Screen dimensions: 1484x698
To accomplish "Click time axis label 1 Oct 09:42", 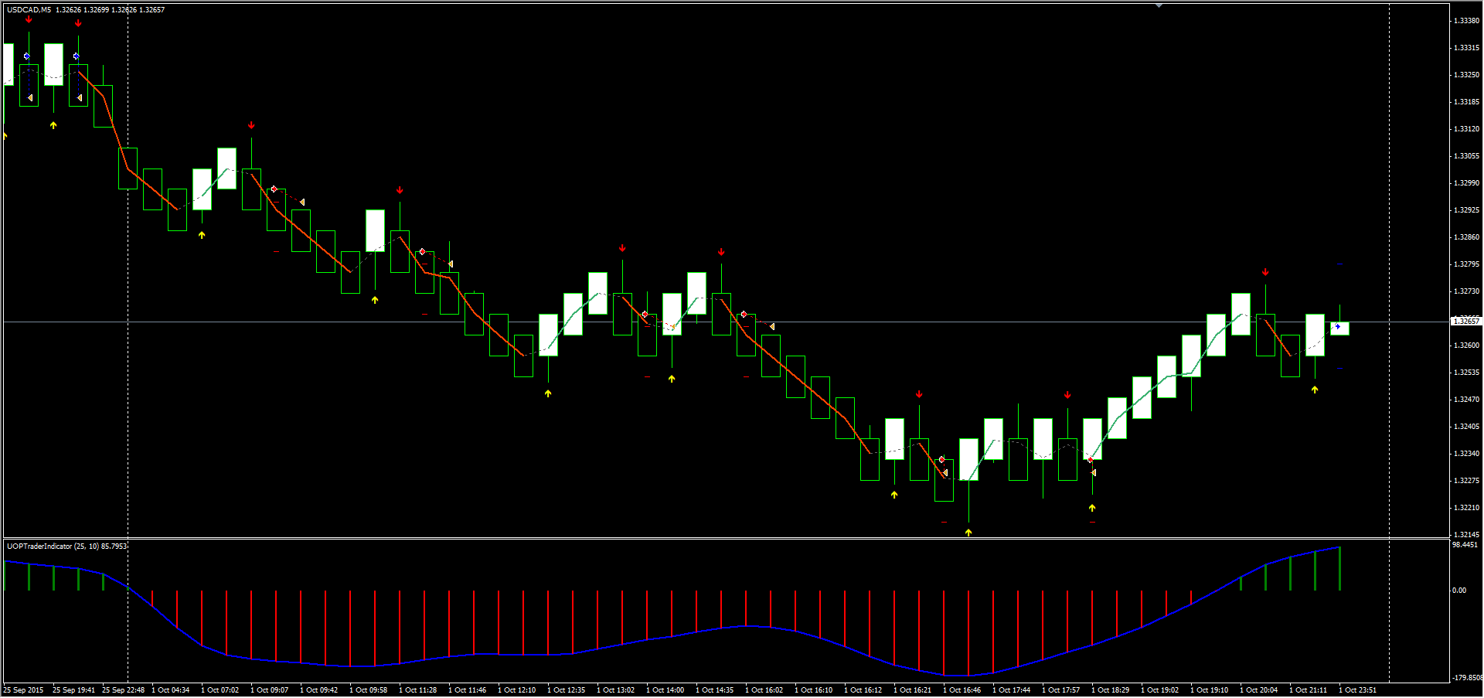I will tap(319, 690).
